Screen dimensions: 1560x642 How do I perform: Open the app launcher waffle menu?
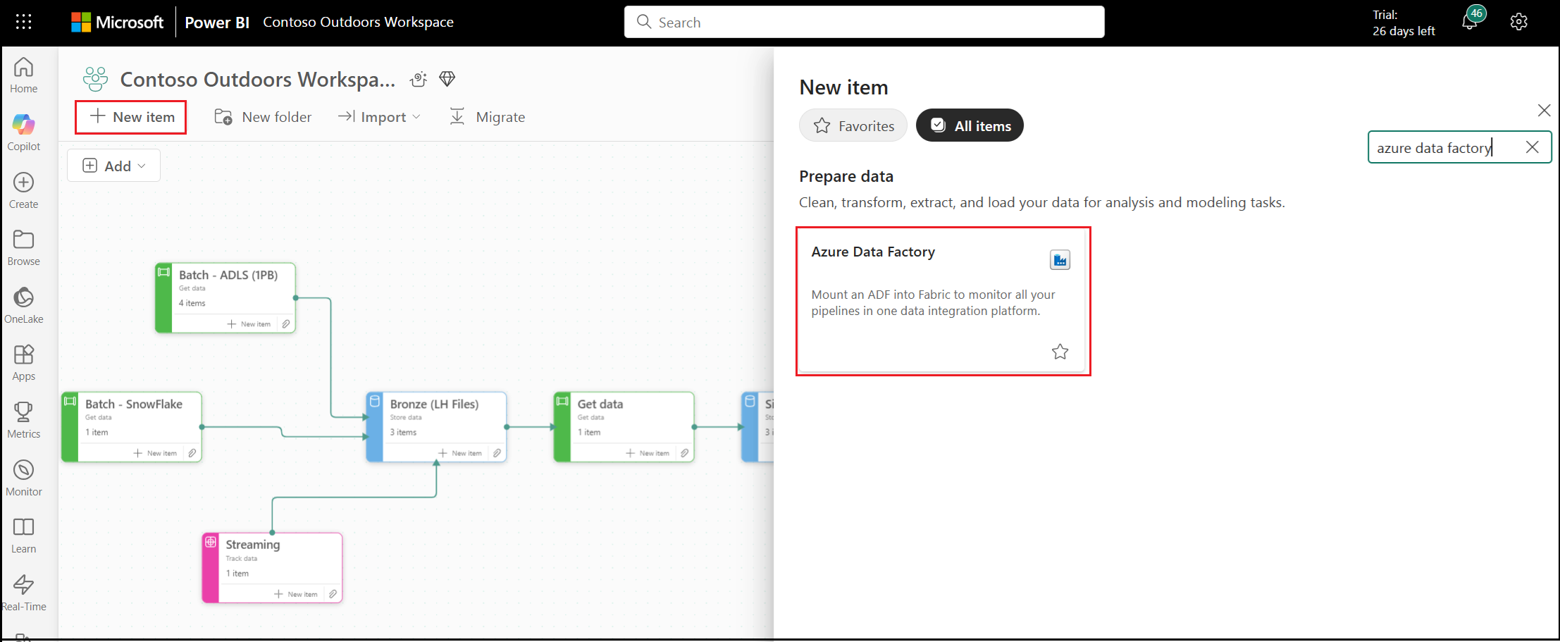23,21
